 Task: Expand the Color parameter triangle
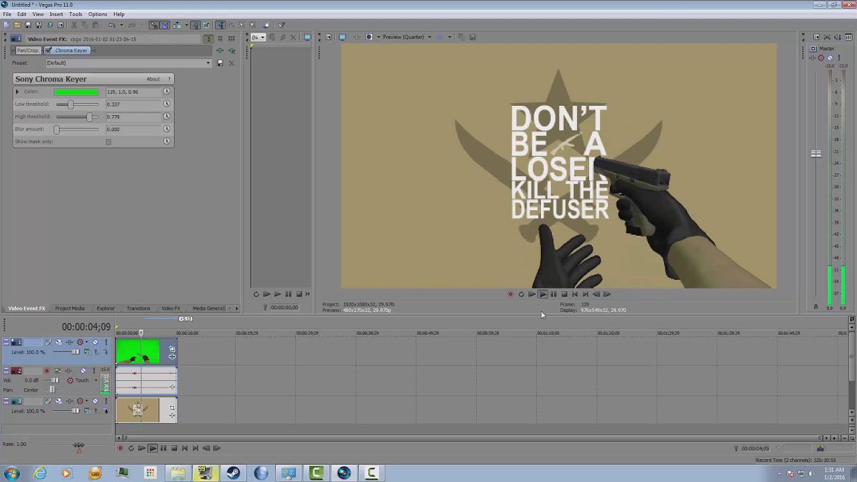pyautogui.click(x=18, y=92)
